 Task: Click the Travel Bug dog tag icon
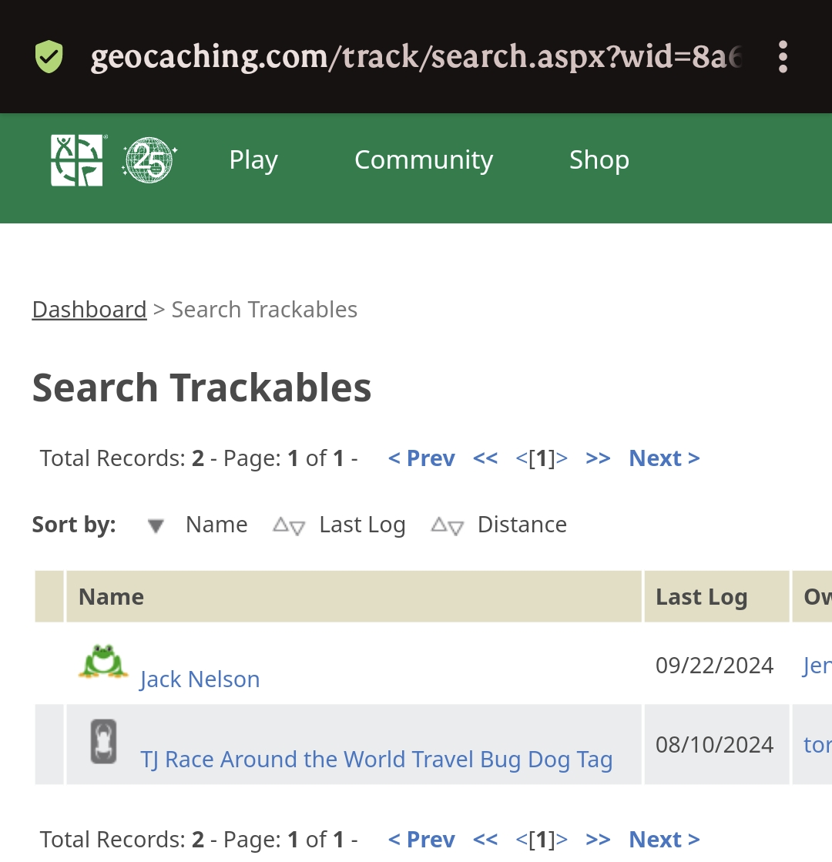pos(103,741)
